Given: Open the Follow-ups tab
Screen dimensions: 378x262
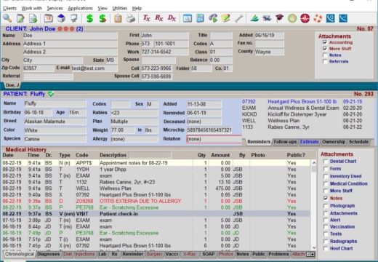Looking at the screenshot, I should click(285, 142).
